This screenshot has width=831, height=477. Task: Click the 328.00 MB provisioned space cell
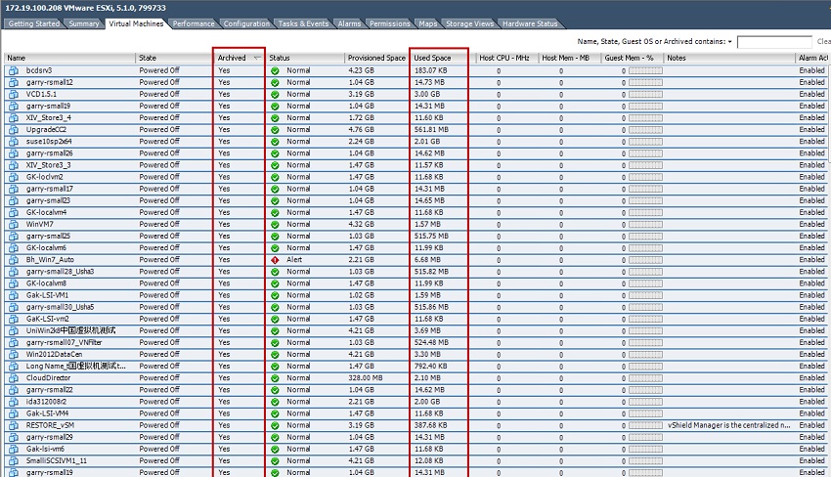[x=366, y=378]
